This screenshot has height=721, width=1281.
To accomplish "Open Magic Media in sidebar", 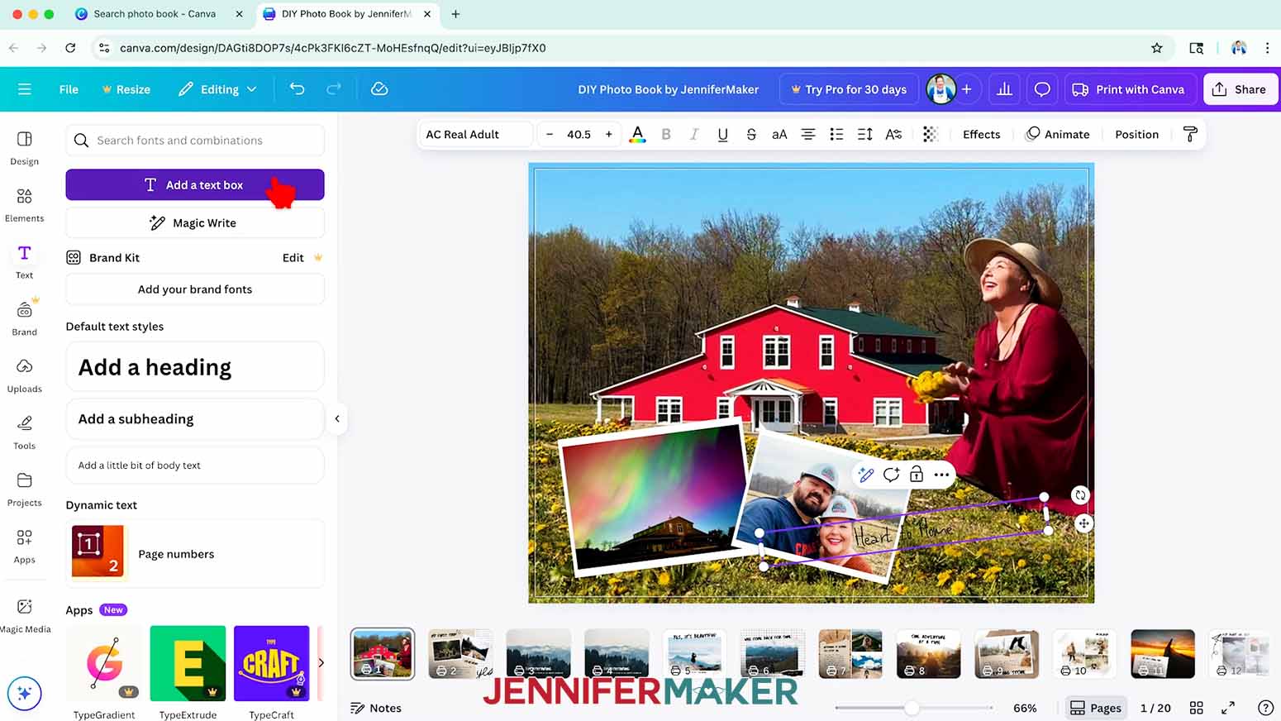I will point(24,616).
